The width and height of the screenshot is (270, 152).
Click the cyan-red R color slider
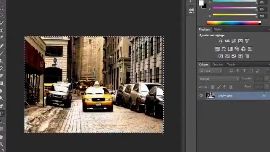coord(235,1)
